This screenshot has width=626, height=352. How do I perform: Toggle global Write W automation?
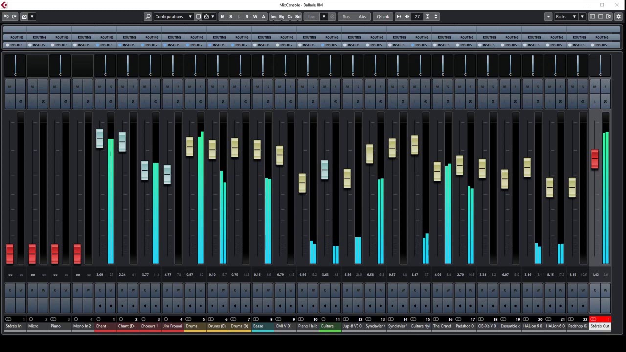click(x=255, y=16)
